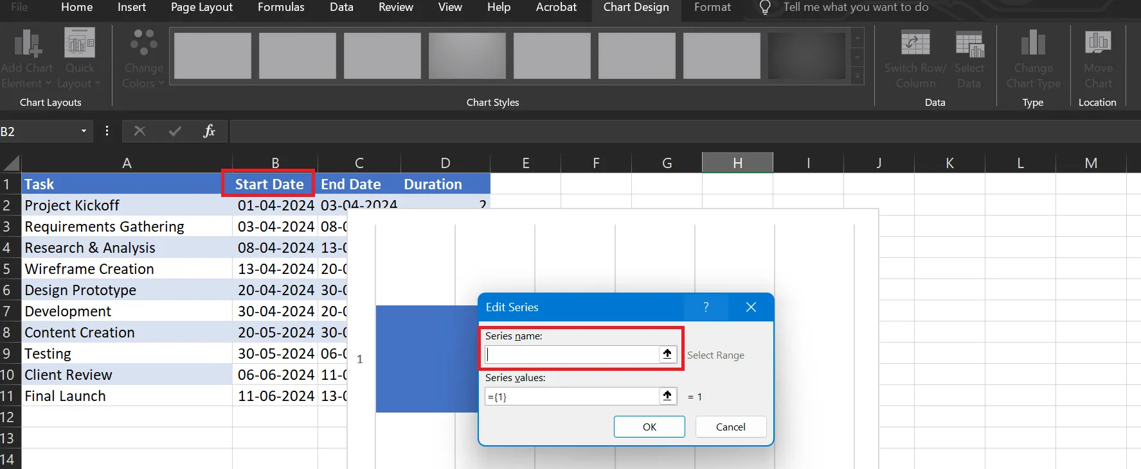
Task: Click inside the Series name input field
Action: [571, 354]
